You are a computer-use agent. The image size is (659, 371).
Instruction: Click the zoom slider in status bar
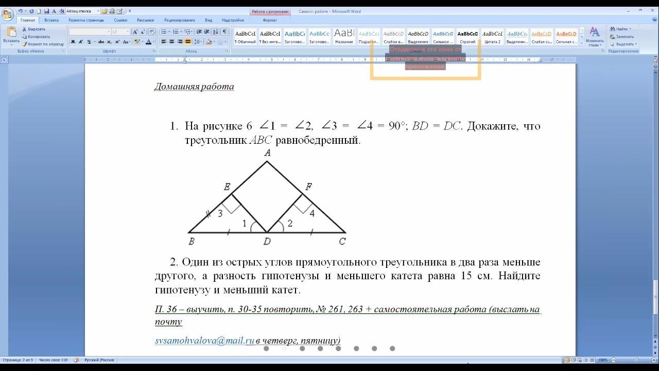click(x=637, y=360)
